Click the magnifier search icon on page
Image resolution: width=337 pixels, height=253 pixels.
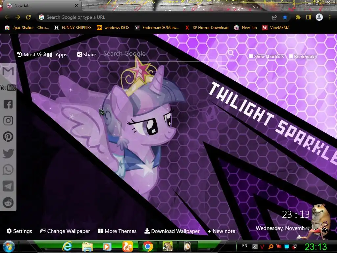point(231,53)
